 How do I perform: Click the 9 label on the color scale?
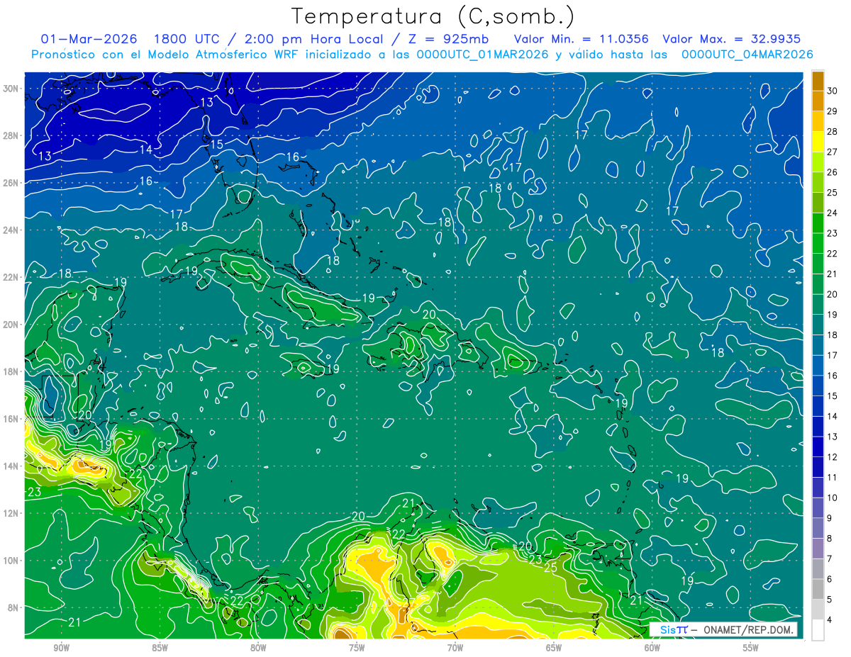point(830,519)
